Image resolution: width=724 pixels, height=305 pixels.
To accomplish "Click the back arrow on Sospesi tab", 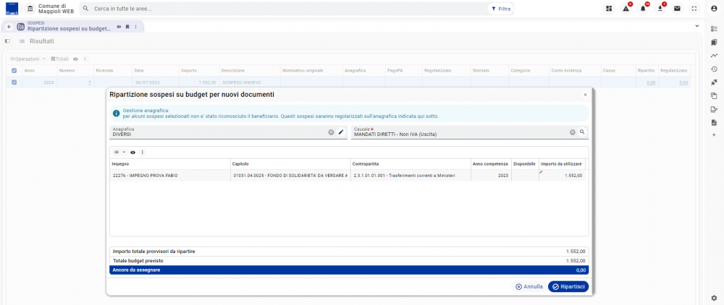I will coord(9,27).
